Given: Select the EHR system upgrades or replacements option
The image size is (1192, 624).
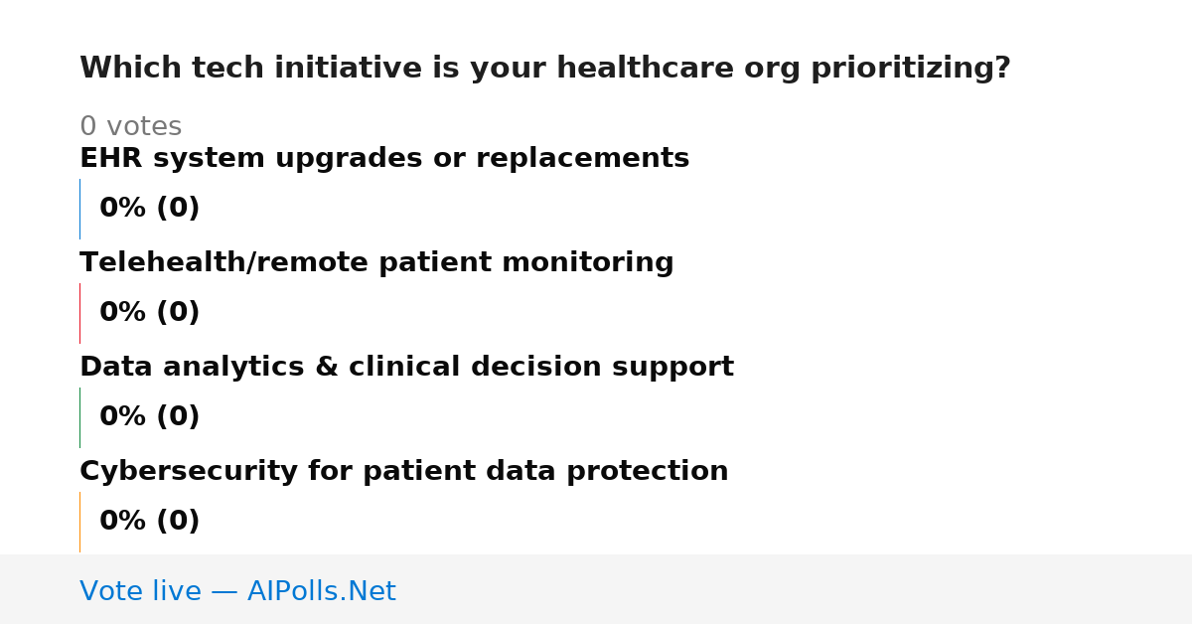Looking at the screenshot, I should 384,159.
